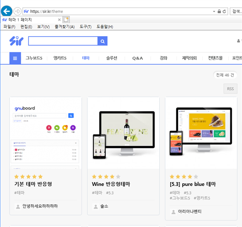Click the browser forward arrow button
Image resolution: width=242 pixels, height=227 pixels.
pos(17,11)
